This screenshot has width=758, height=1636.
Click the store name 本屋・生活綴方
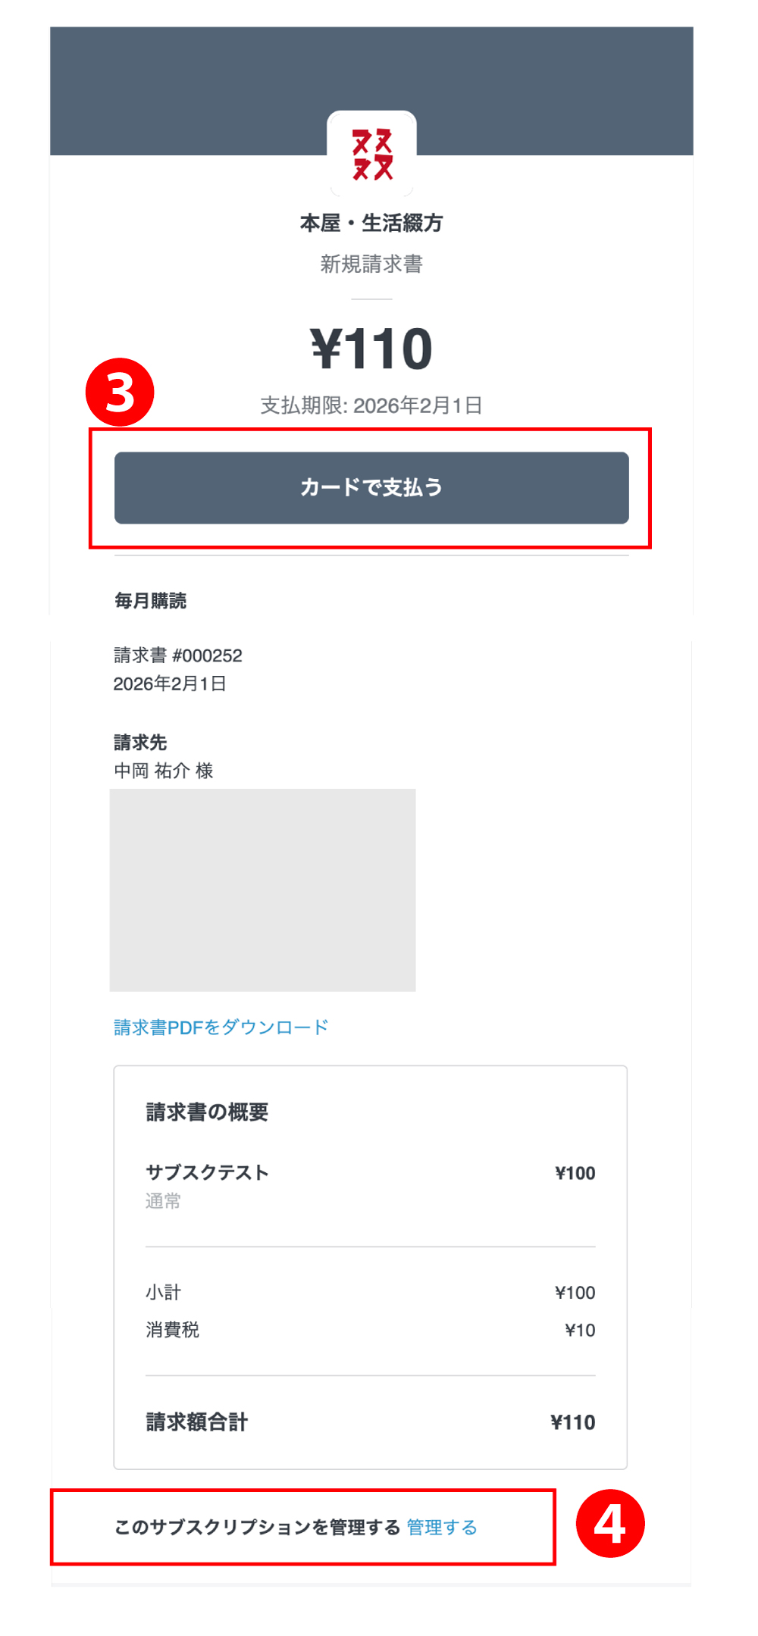click(x=371, y=223)
